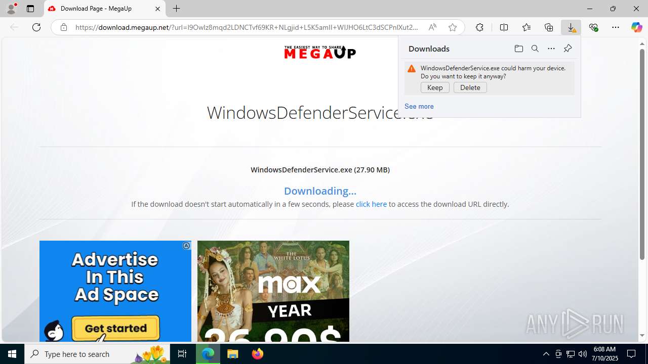Click Get started button in ad
The height and width of the screenshot is (364, 648).
(115, 328)
